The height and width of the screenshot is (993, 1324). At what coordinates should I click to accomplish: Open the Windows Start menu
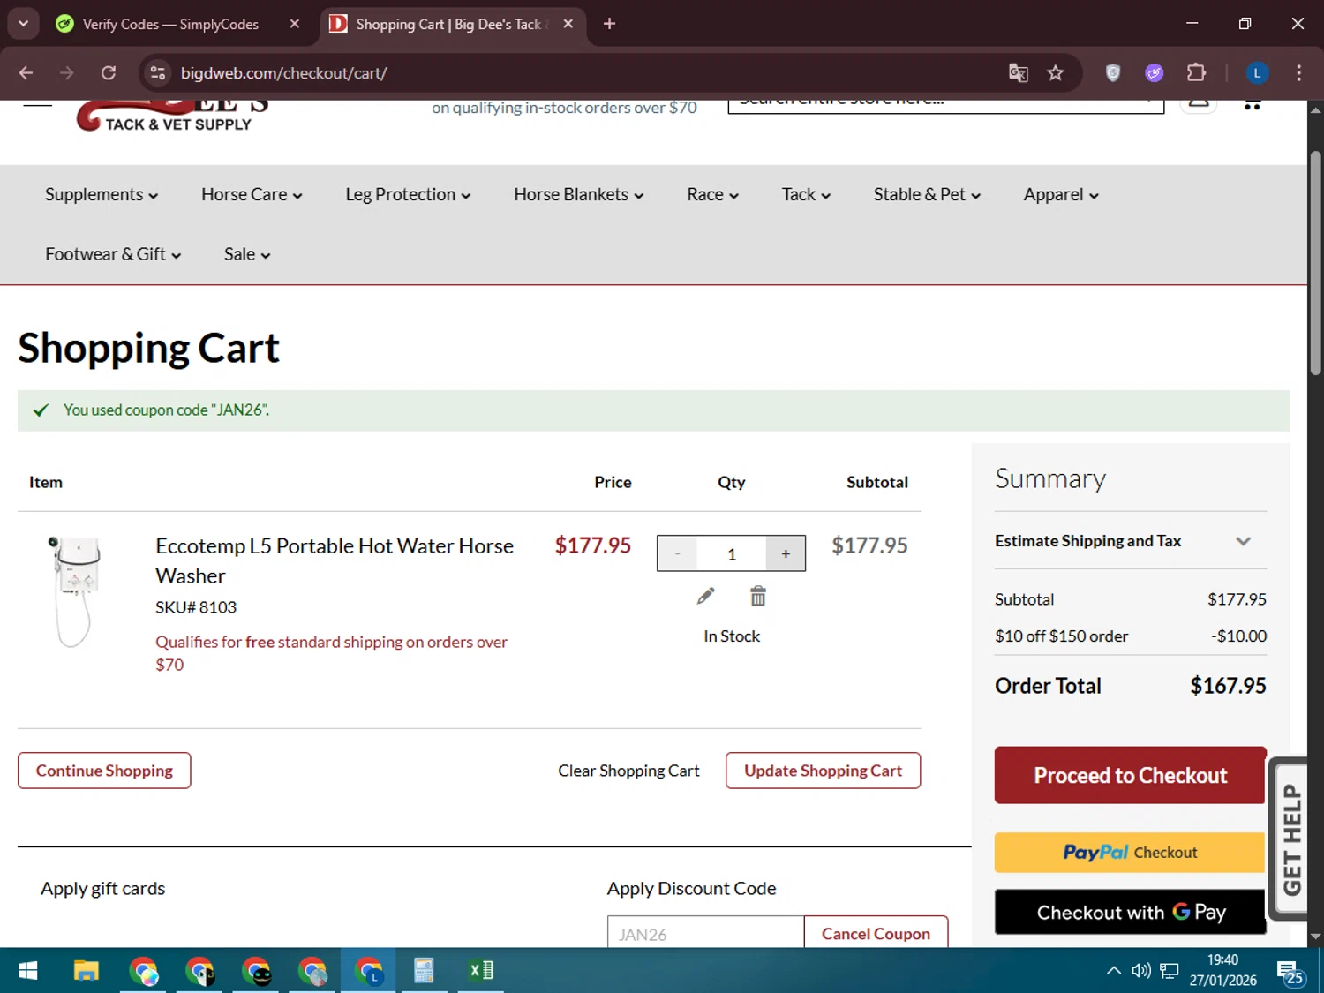[27, 971]
